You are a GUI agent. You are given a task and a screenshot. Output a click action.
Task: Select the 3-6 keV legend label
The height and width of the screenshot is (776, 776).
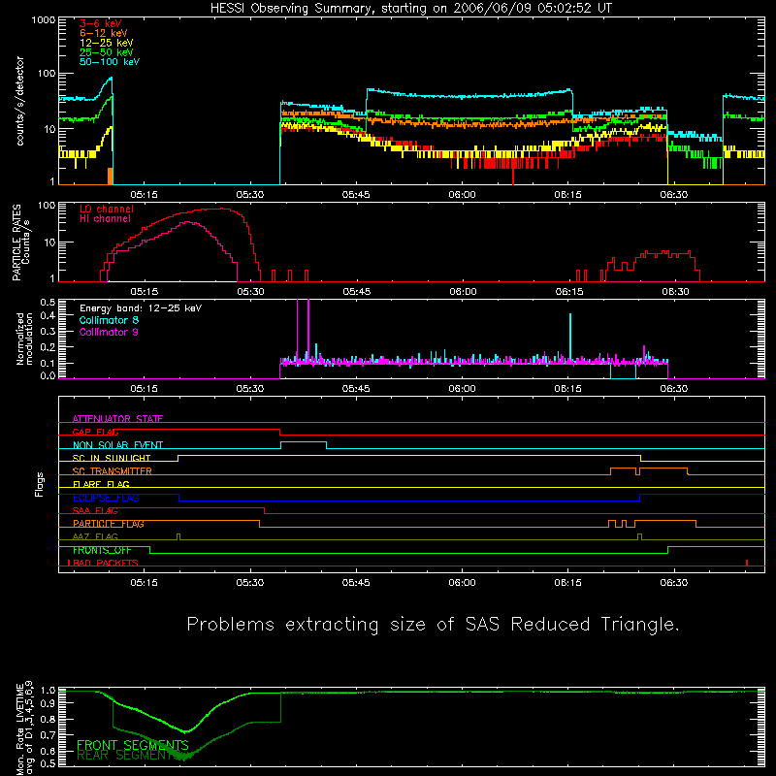click(x=101, y=23)
